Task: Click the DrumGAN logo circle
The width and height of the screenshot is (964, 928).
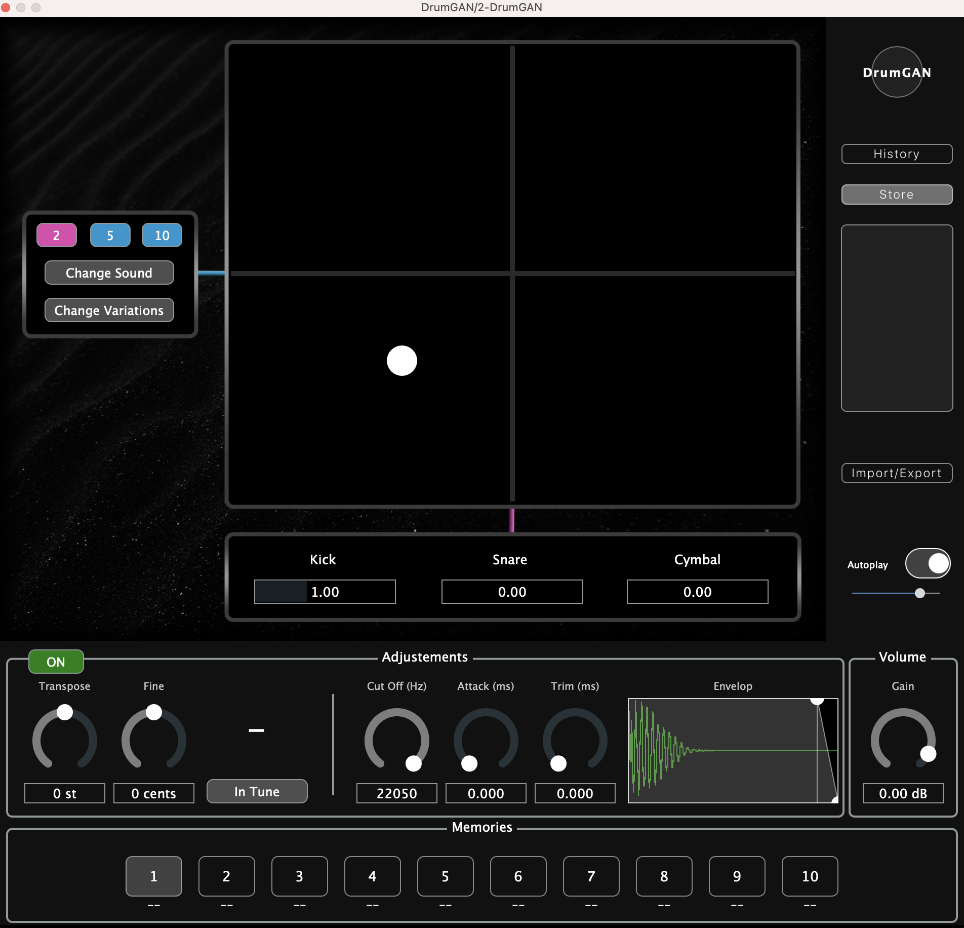Action: click(x=896, y=72)
